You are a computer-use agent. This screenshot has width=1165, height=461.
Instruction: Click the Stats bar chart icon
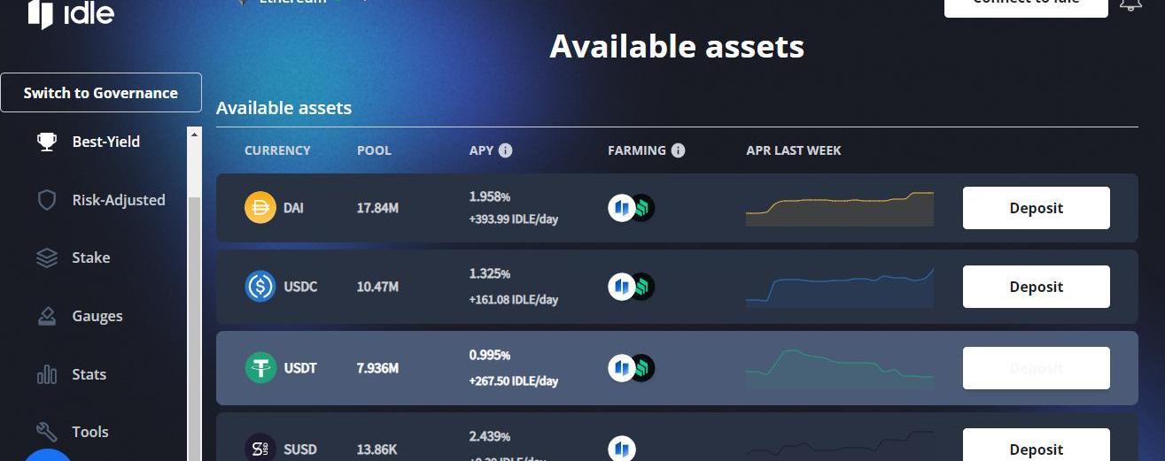(x=47, y=374)
